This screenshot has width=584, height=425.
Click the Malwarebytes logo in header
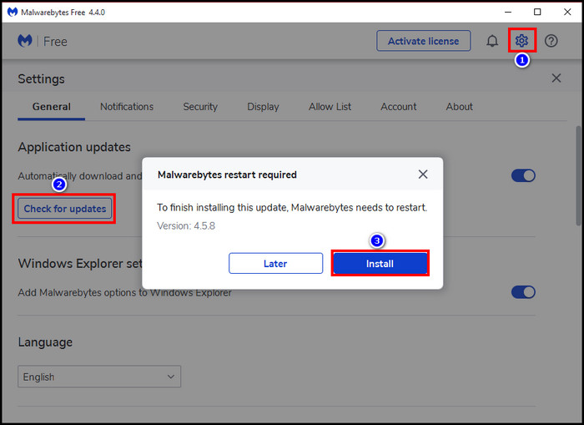[x=25, y=41]
